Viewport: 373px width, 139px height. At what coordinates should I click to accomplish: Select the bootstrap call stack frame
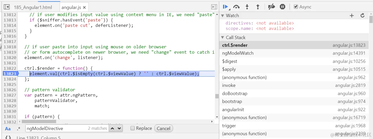point(294,101)
